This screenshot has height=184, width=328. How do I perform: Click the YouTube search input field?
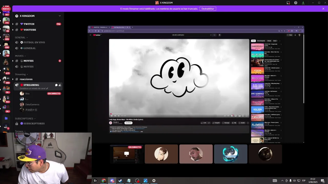pyautogui.click(x=191, y=35)
